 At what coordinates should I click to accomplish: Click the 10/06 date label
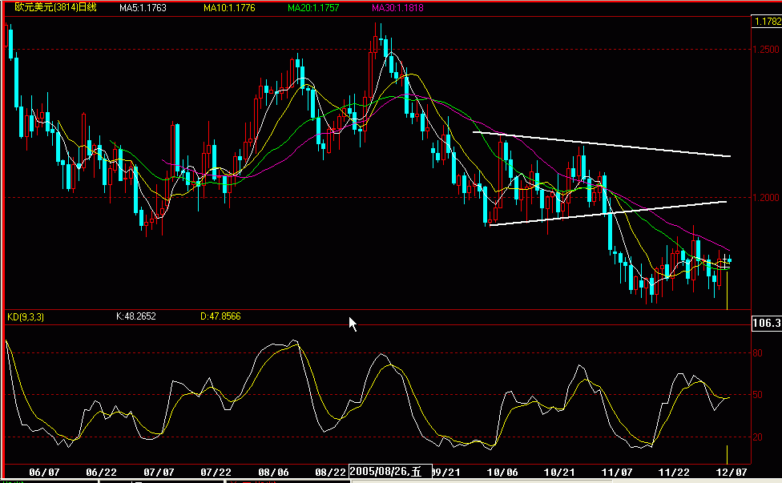point(502,472)
